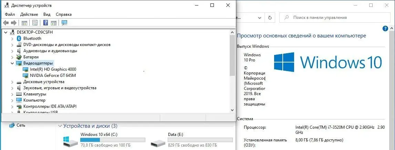The width and height of the screenshot is (395, 150).
Task: Click the Forward arrow in Device Manager toolbar
Action: [14, 23]
